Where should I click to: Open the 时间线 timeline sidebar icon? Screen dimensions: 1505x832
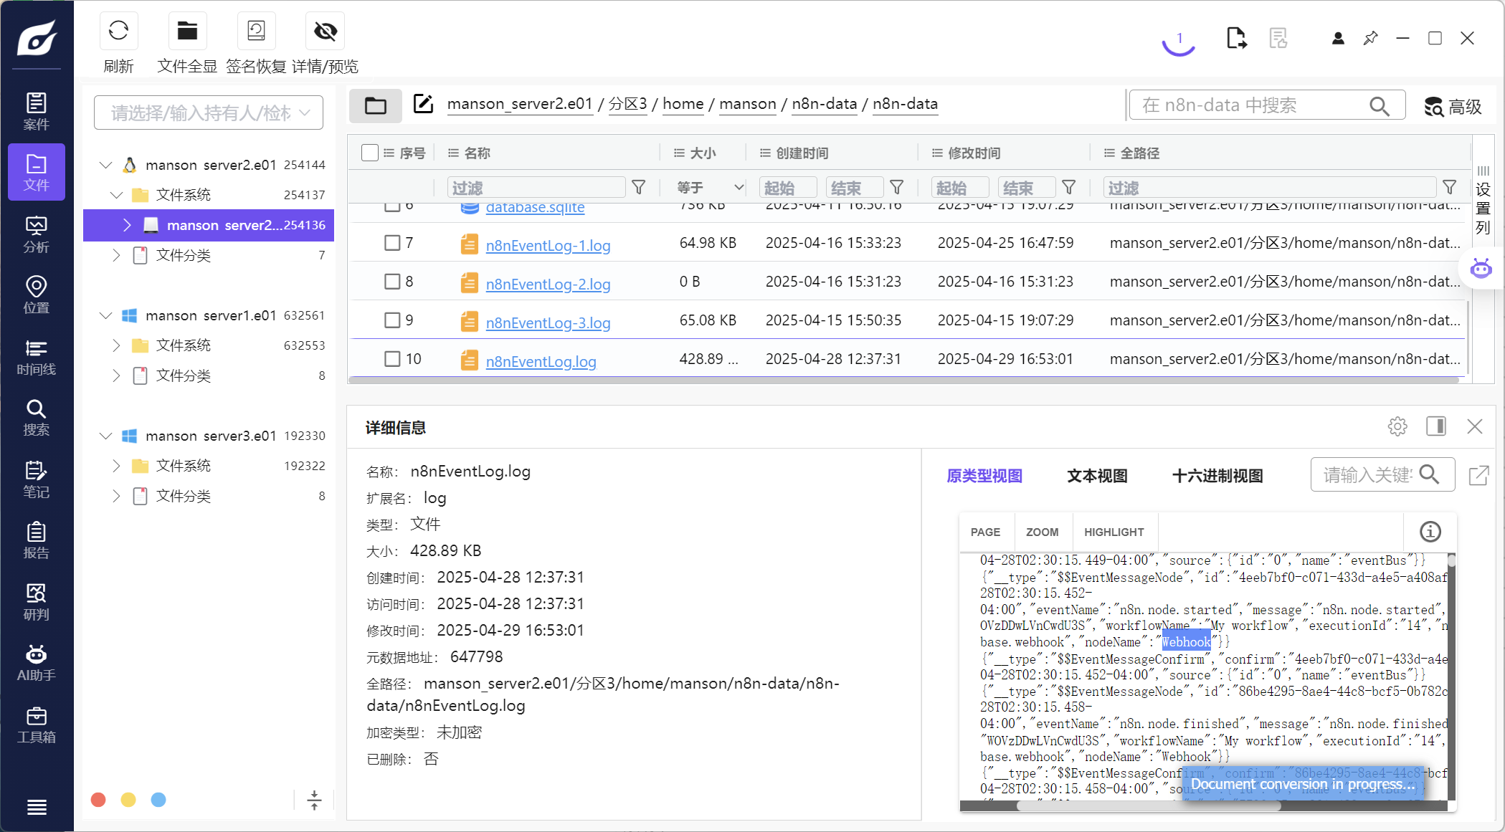[x=36, y=357]
